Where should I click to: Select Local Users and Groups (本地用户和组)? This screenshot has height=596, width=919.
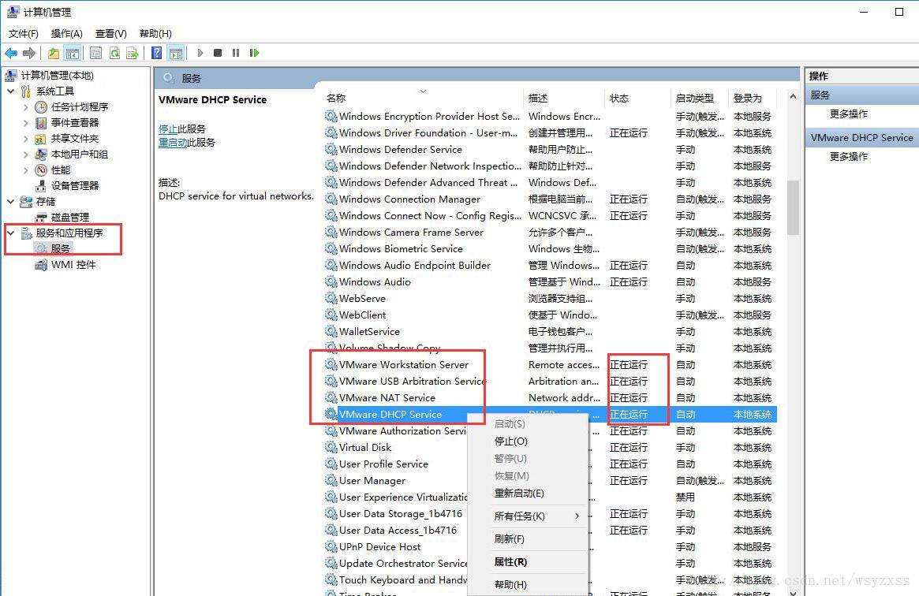click(x=80, y=155)
